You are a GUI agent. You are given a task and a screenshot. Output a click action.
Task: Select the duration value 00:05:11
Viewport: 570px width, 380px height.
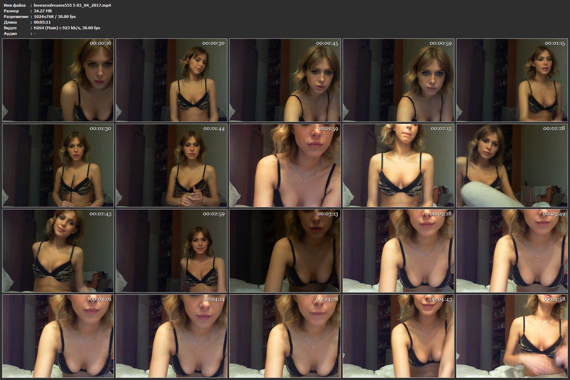(x=42, y=22)
